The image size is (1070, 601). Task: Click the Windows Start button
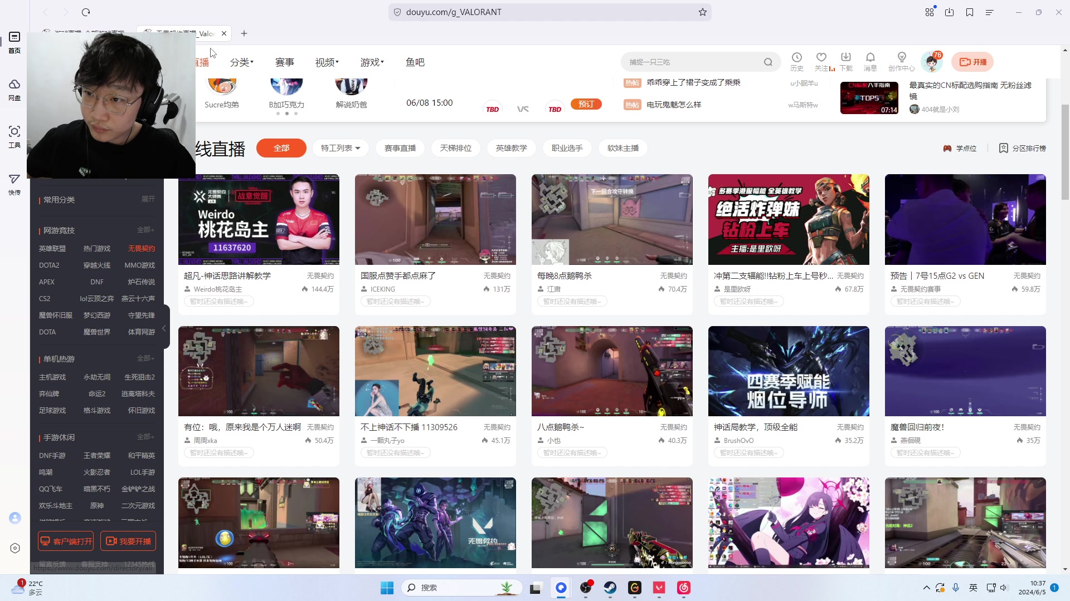tap(387, 588)
